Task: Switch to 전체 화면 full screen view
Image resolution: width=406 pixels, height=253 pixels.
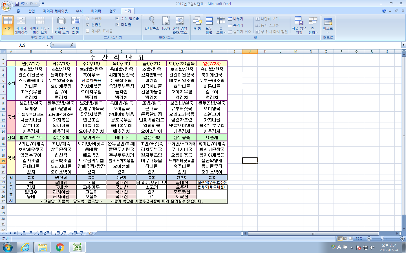Action: point(76,25)
